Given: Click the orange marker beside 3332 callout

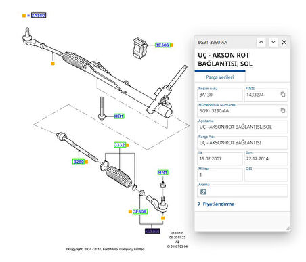Looking at the screenshot, I should click(127, 145).
